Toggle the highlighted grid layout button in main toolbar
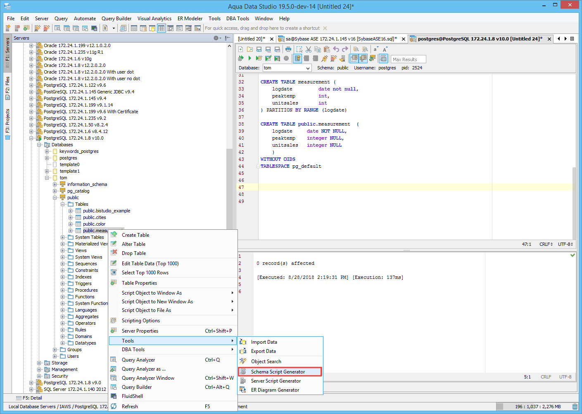582x414 pixels. pyautogui.click(x=161, y=28)
